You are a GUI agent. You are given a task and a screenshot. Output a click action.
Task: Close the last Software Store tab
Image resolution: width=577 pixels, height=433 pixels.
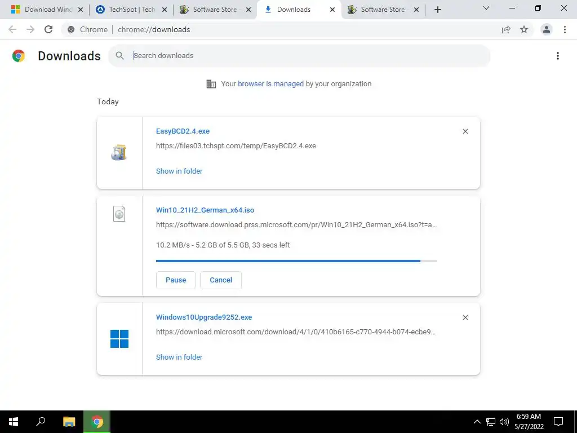tap(416, 10)
